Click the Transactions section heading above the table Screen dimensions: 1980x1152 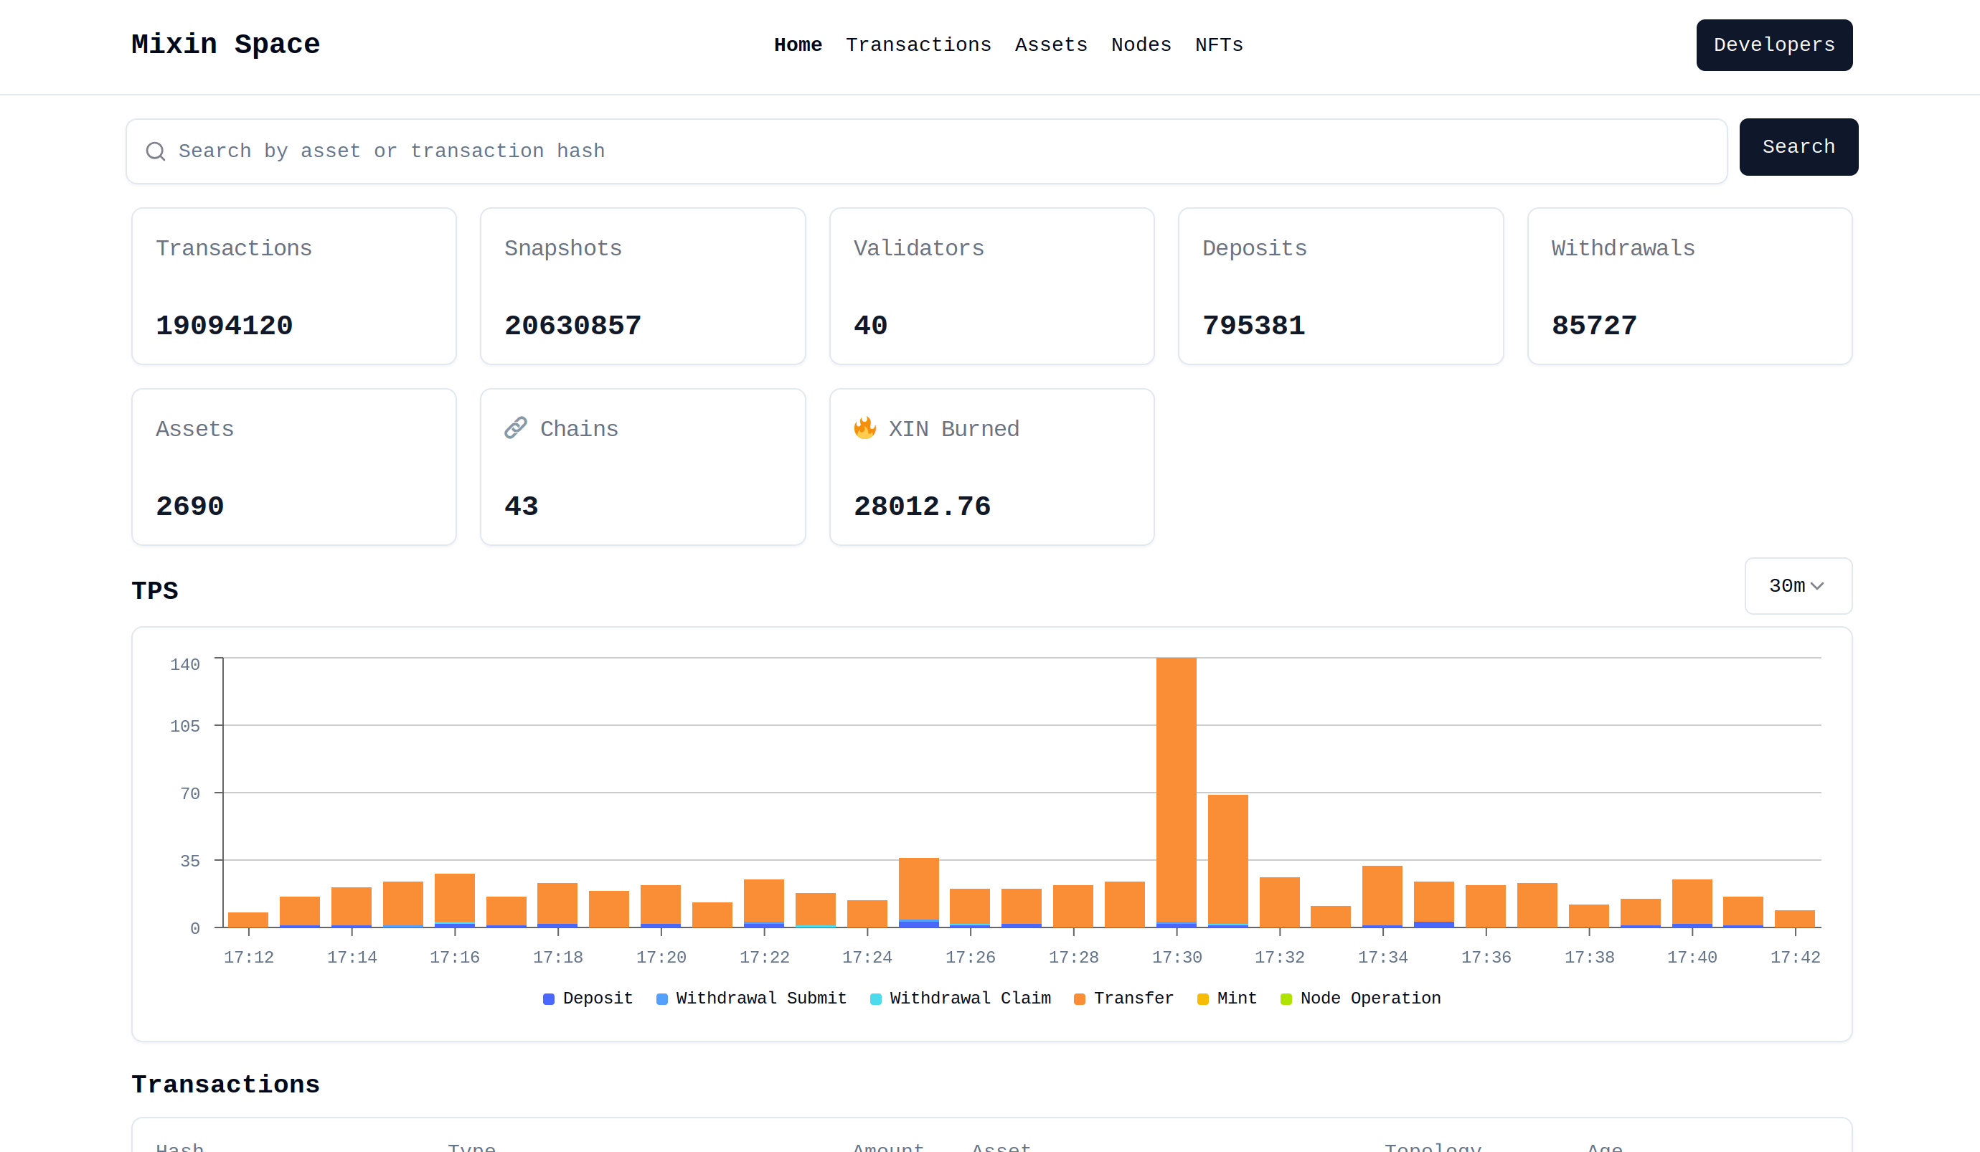225,1085
